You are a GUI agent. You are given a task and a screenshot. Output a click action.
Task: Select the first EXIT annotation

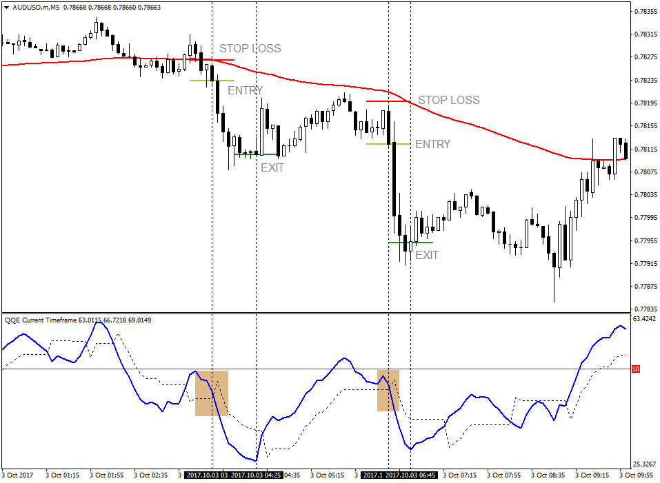tap(272, 167)
